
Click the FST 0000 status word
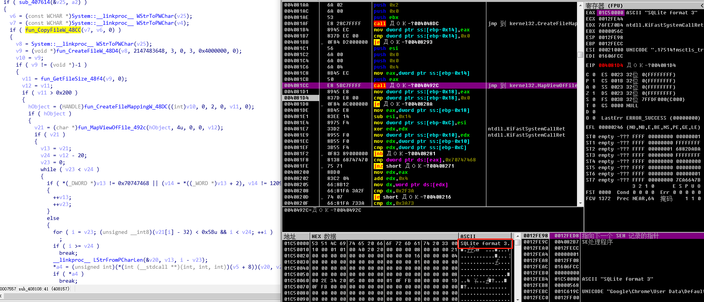tap(598, 192)
